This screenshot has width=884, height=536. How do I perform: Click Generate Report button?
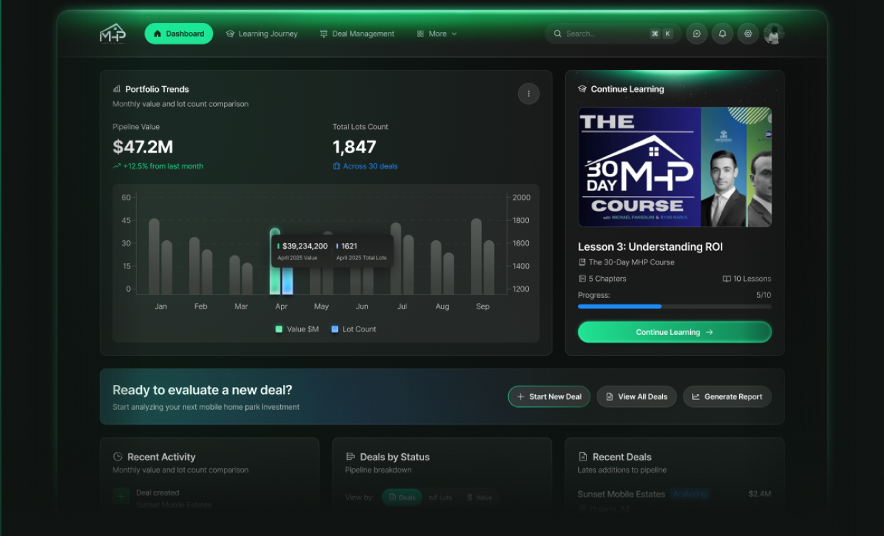pyautogui.click(x=727, y=397)
